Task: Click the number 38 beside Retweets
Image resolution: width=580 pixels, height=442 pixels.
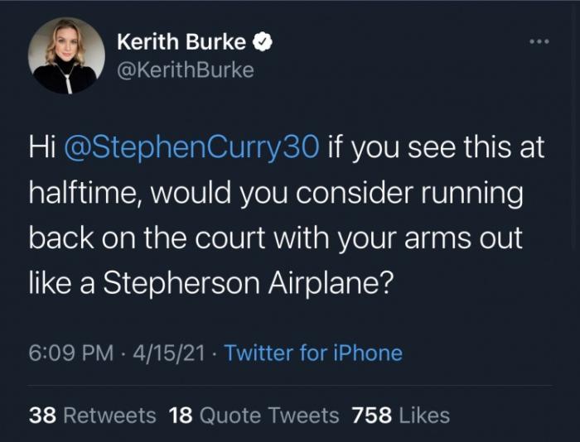Action: coord(42,415)
